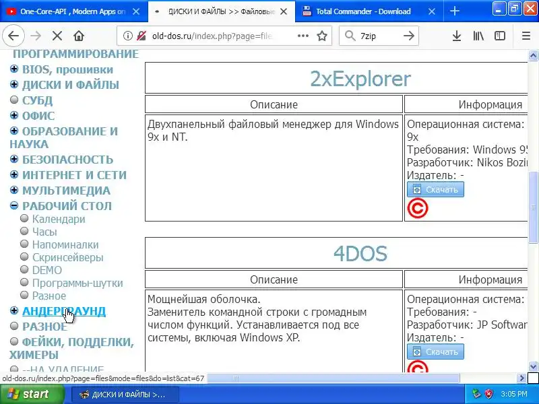Image resolution: width=539 pixels, height=404 pixels.
Task: Click the 2xExplorer title heading
Action: (360, 79)
